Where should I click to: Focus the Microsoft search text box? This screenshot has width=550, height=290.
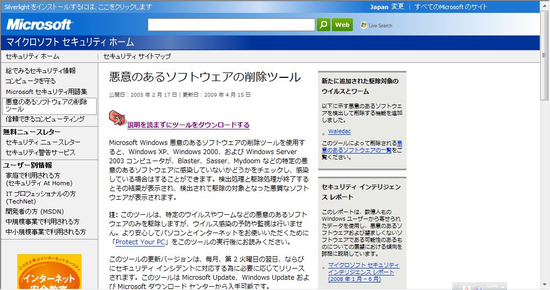(231, 25)
